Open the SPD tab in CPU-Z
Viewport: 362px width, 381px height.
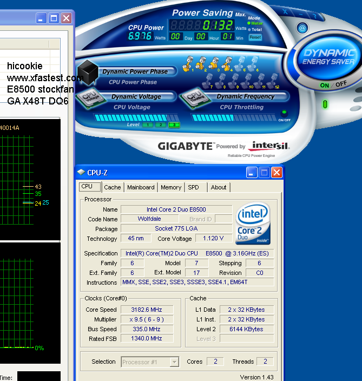193,187
